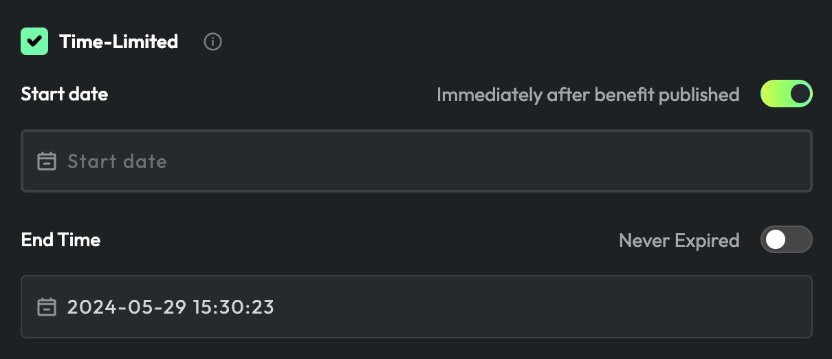Click the Time-Limited label text
Screen dimensions: 832x359
[118, 42]
